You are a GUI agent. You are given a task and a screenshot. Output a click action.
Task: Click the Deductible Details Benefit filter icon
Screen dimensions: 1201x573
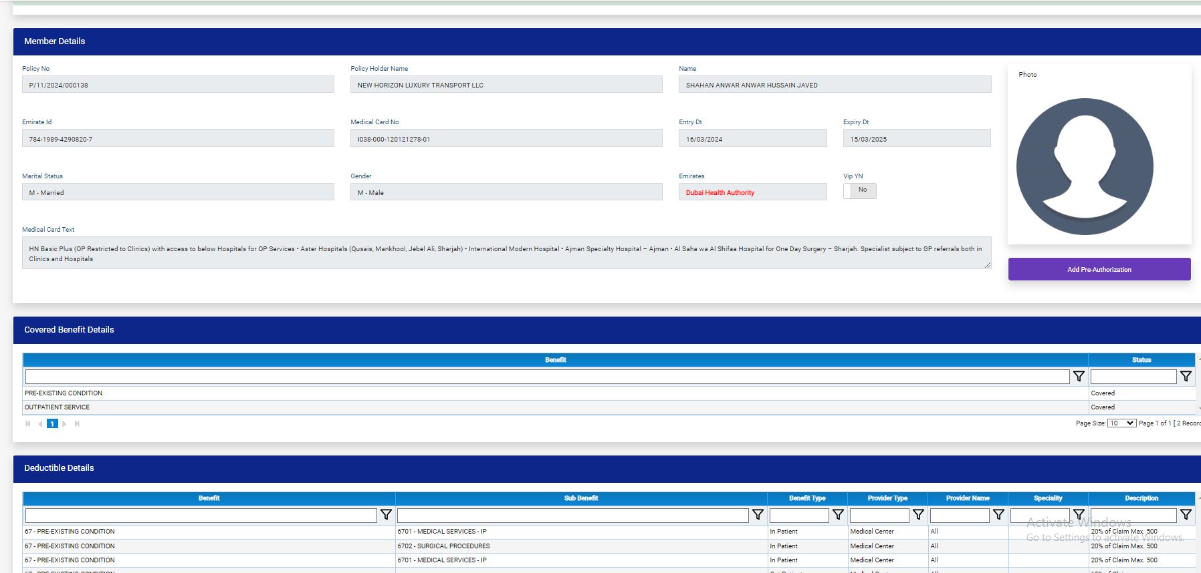click(x=386, y=515)
